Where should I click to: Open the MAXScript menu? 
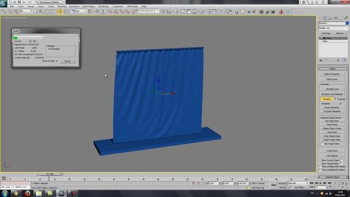(x=132, y=7)
